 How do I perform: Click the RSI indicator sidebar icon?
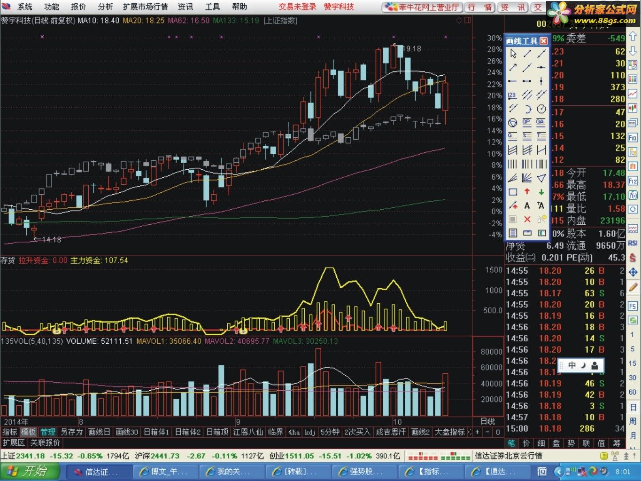[x=633, y=243]
